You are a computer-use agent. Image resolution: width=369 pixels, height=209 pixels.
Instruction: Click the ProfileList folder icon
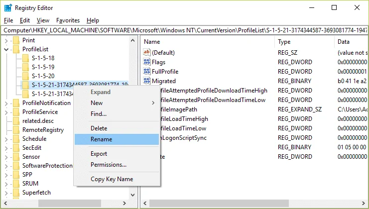[16, 49]
